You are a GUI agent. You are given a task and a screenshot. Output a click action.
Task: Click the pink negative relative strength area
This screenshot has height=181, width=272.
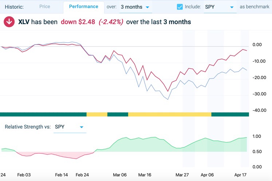(55, 155)
